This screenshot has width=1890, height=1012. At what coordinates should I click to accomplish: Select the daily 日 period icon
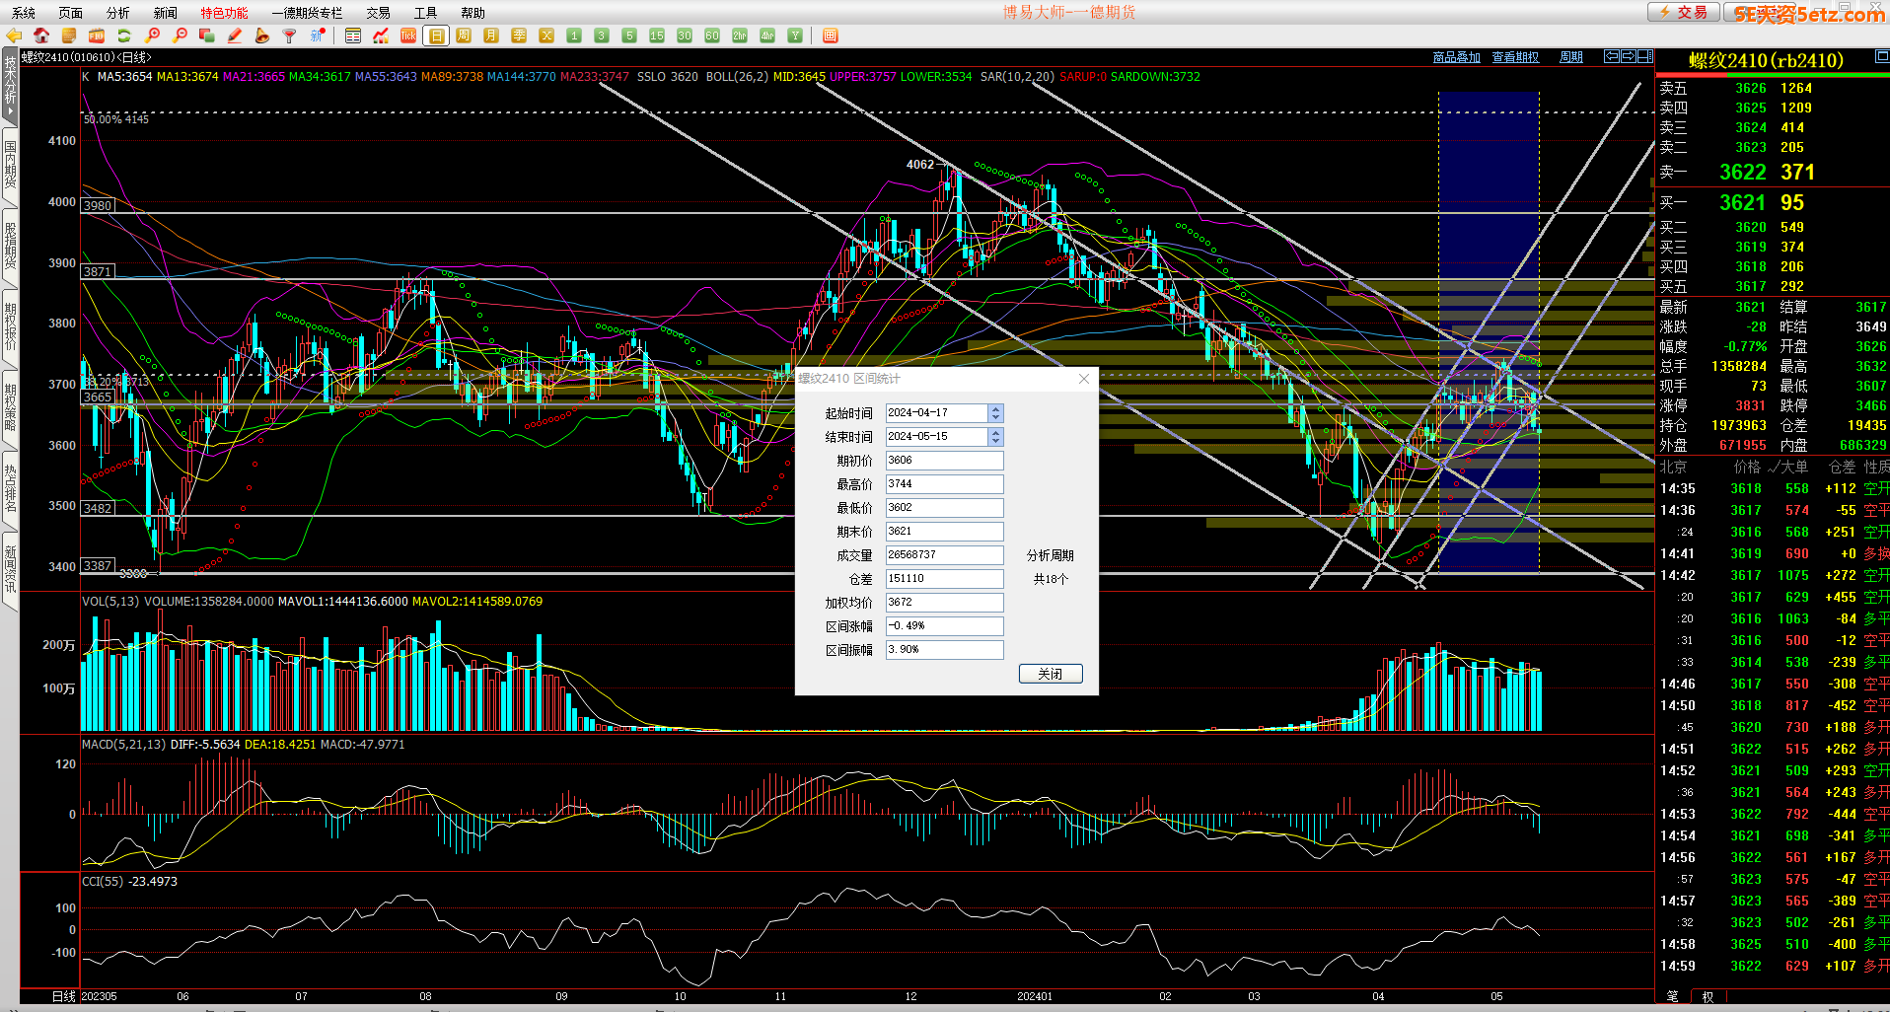(x=436, y=36)
